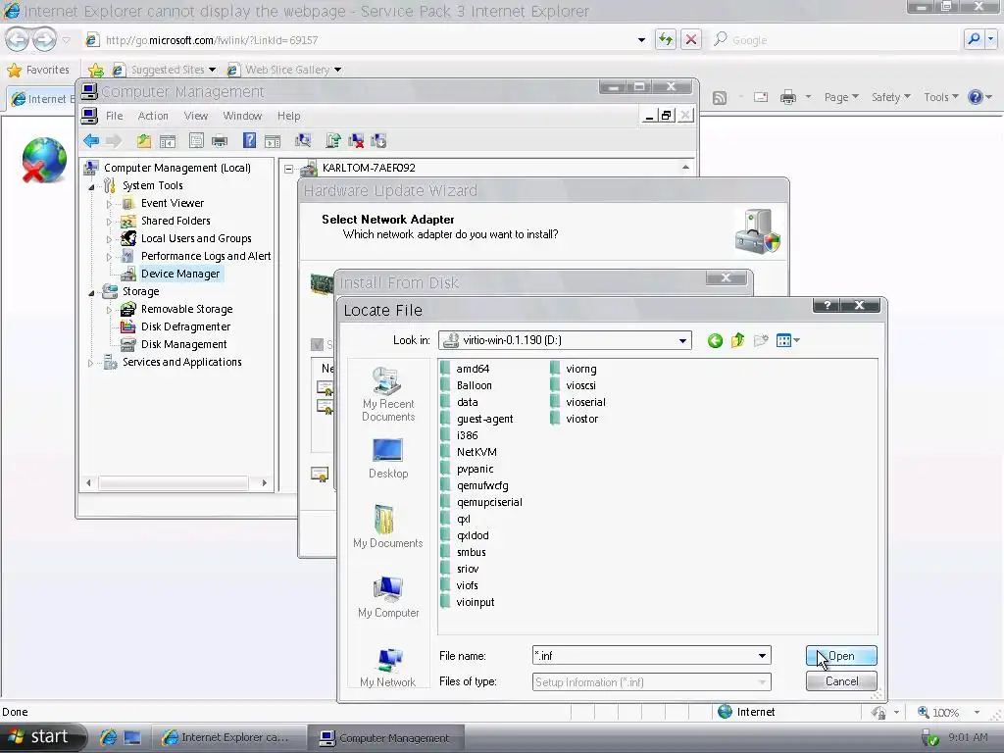The width and height of the screenshot is (1004, 753).
Task: Click the uninstall device toolbar icon
Action: [356, 141]
